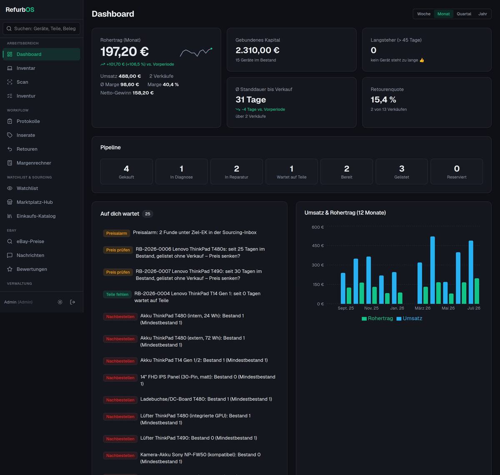
Task: Open the Gelistet pipeline stage
Action: tap(402, 171)
